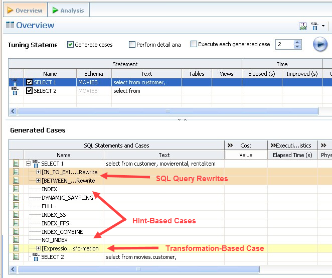Switch to the Analysis tab

[68, 10]
